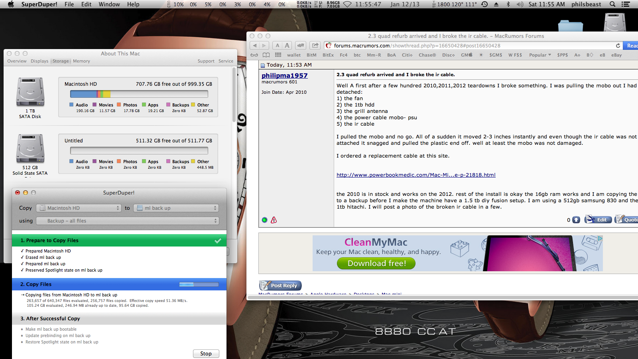Click the Untitled disk storage usage bar
Viewport: 638px width, 359px height.
click(x=139, y=151)
